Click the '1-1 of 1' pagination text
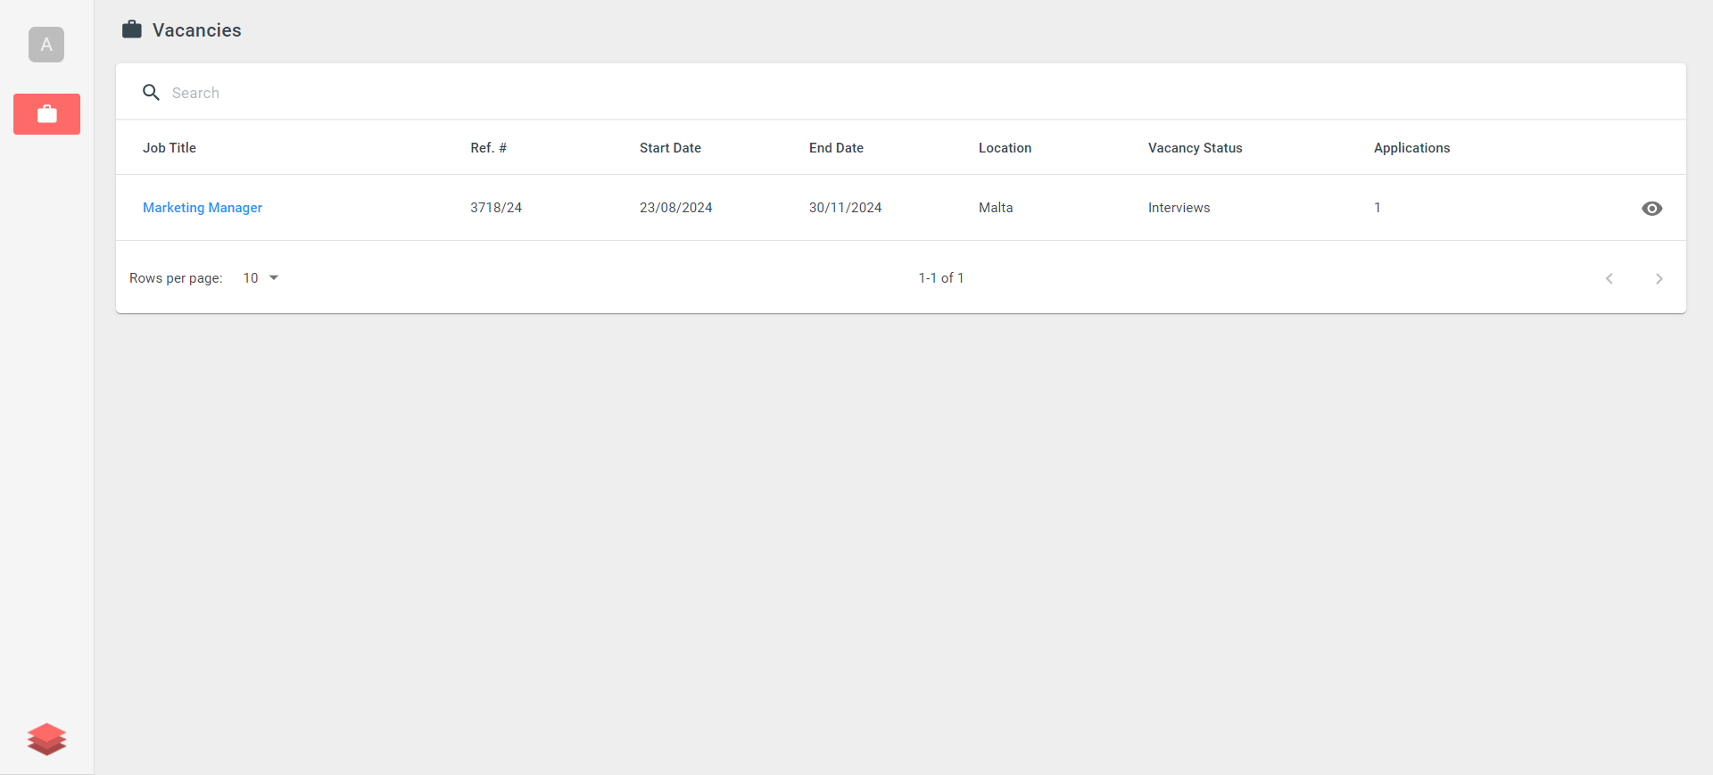 pos(941,278)
